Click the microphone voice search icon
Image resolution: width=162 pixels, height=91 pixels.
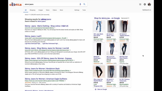pyautogui.click(x=80, y=4)
